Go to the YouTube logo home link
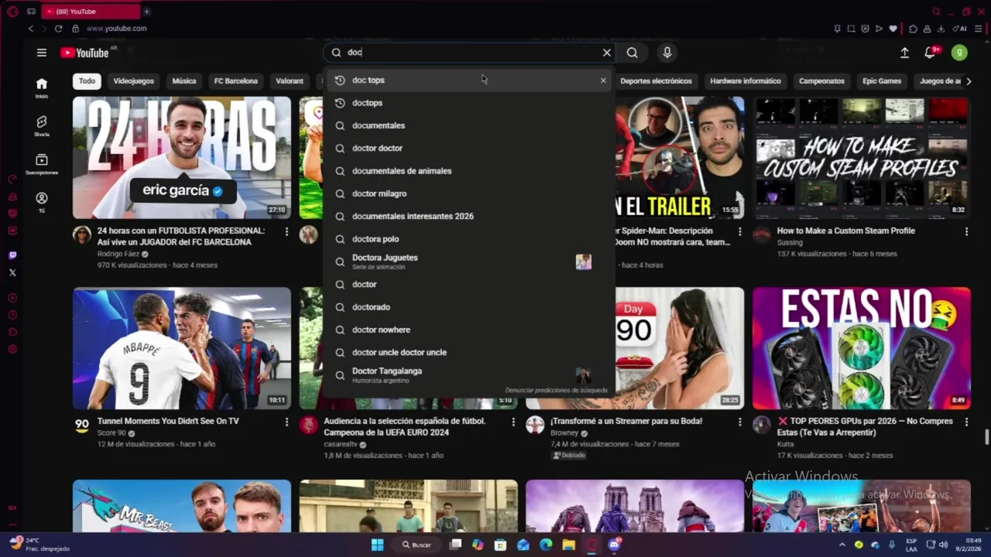 [x=84, y=53]
